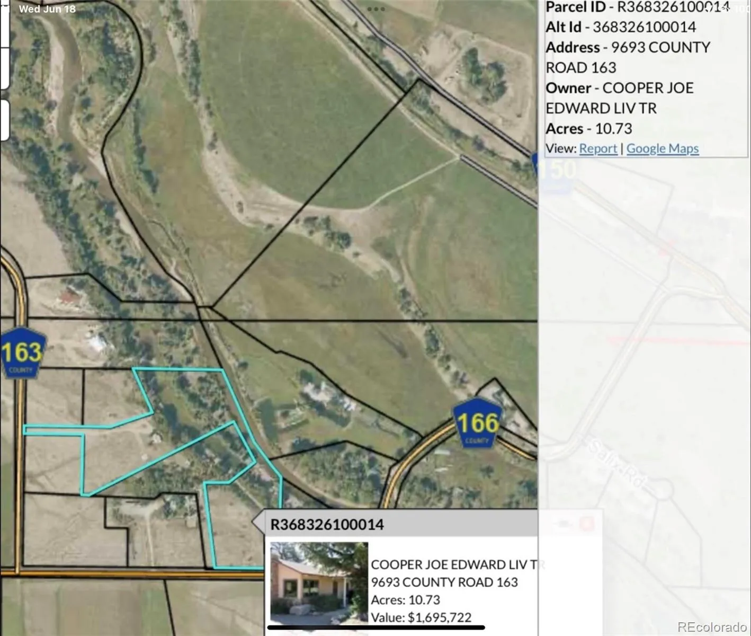This screenshot has width=751, height=636.
Task: Click the County Road 166 shield marker
Action: tap(477, 423)
